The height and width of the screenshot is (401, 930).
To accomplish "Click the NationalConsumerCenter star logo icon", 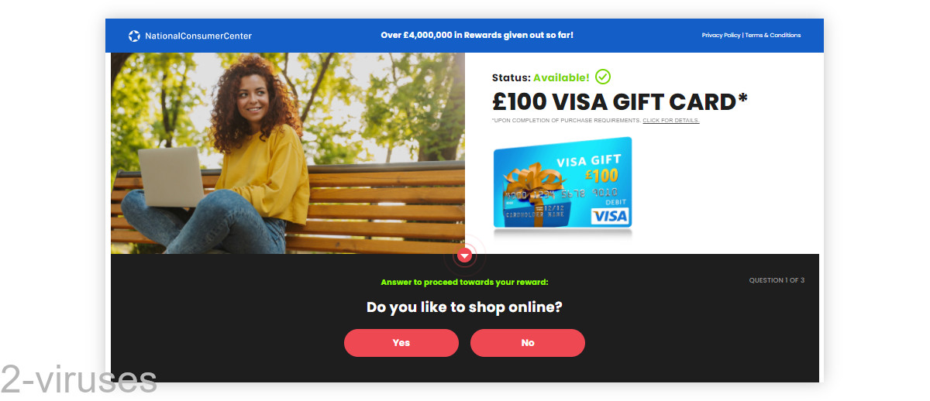I will pos(134,36).
